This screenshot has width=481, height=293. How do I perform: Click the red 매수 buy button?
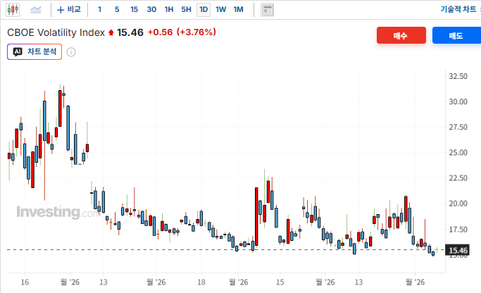[x=401, y=35]
